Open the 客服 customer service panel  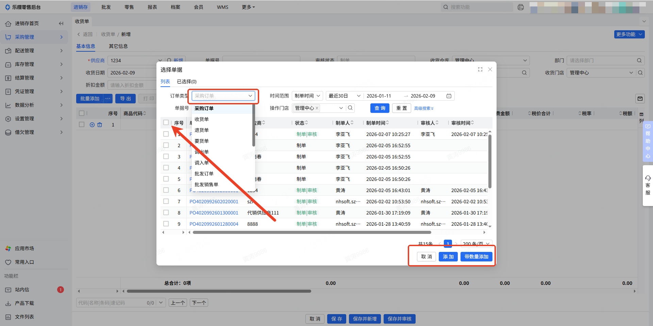click(648, 185)
